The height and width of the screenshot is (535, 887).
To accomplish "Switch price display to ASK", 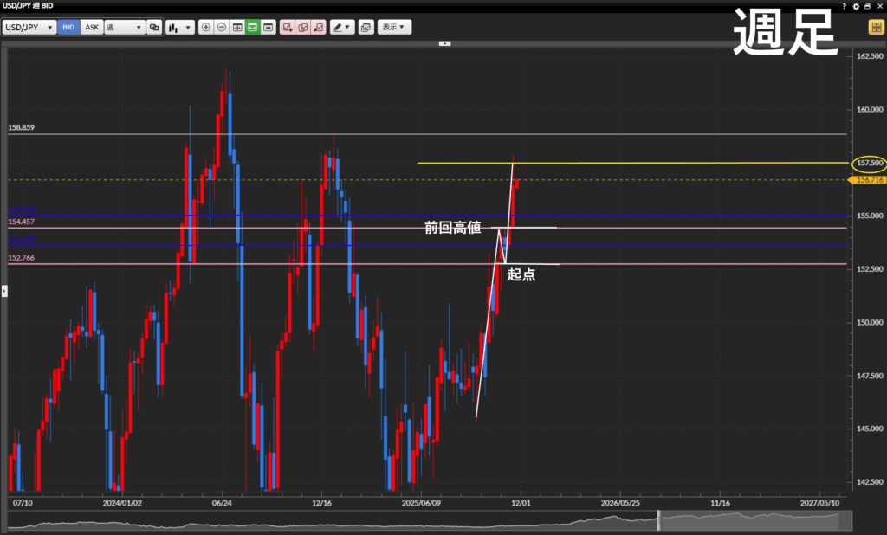I will [91, 27].
